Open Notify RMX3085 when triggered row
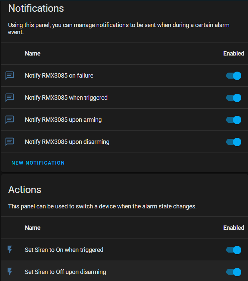 [x=124, y=97]
